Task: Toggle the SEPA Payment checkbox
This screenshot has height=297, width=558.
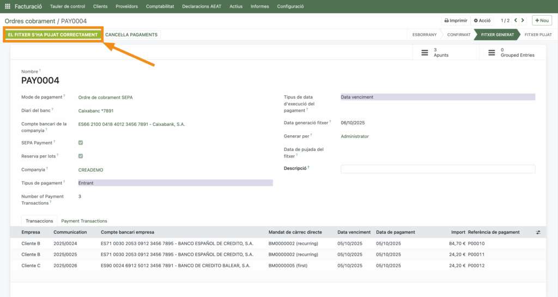Action: pyautogui.click(x=81, y=143)
